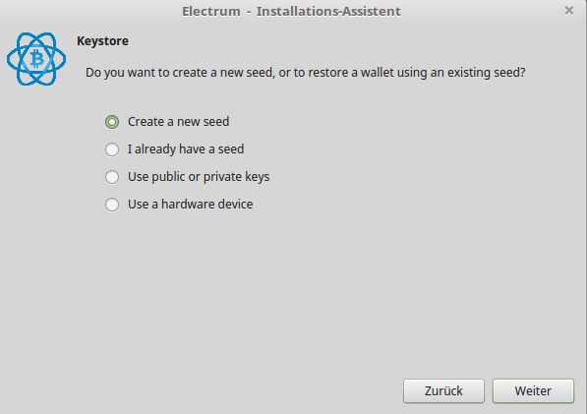Click the 'I already have a seed' label text
The width and height of the screenshot is (587, 414).
186,148
